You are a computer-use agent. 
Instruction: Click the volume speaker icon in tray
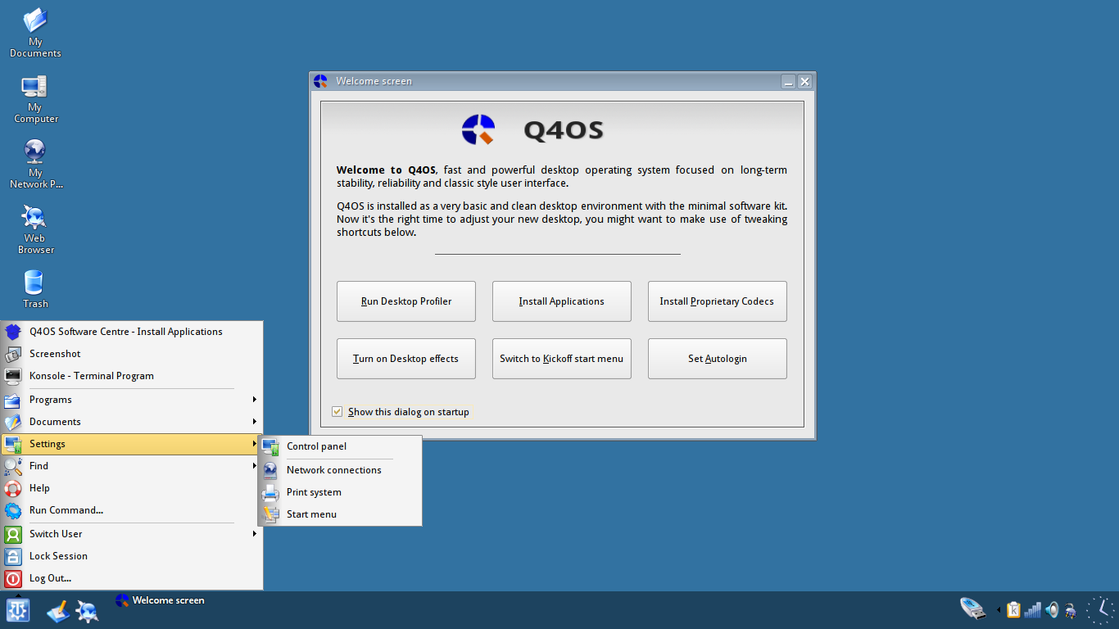[x=1052, y=610]
